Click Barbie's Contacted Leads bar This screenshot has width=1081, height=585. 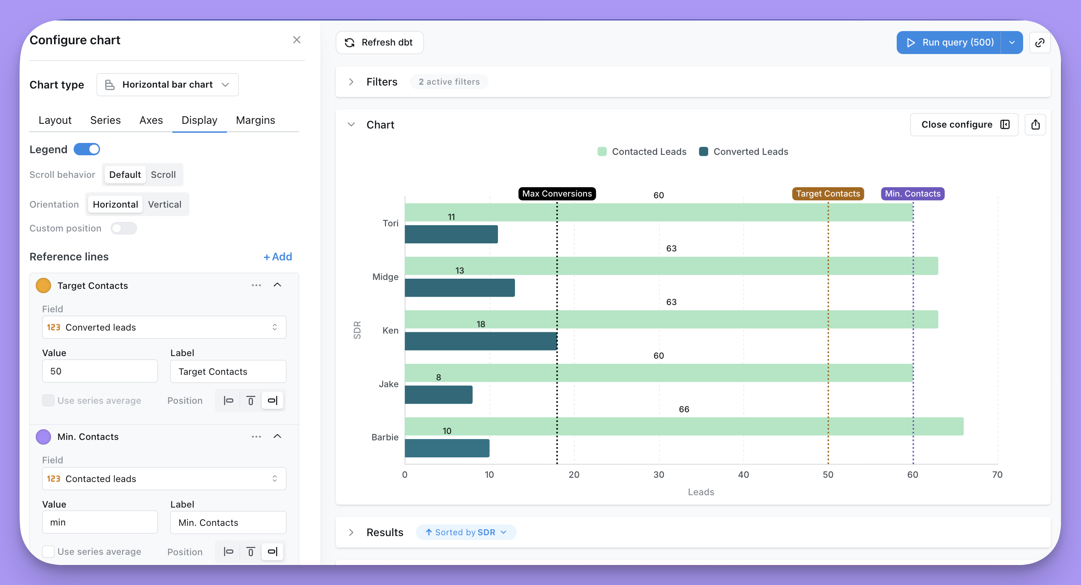coord(684,427)
